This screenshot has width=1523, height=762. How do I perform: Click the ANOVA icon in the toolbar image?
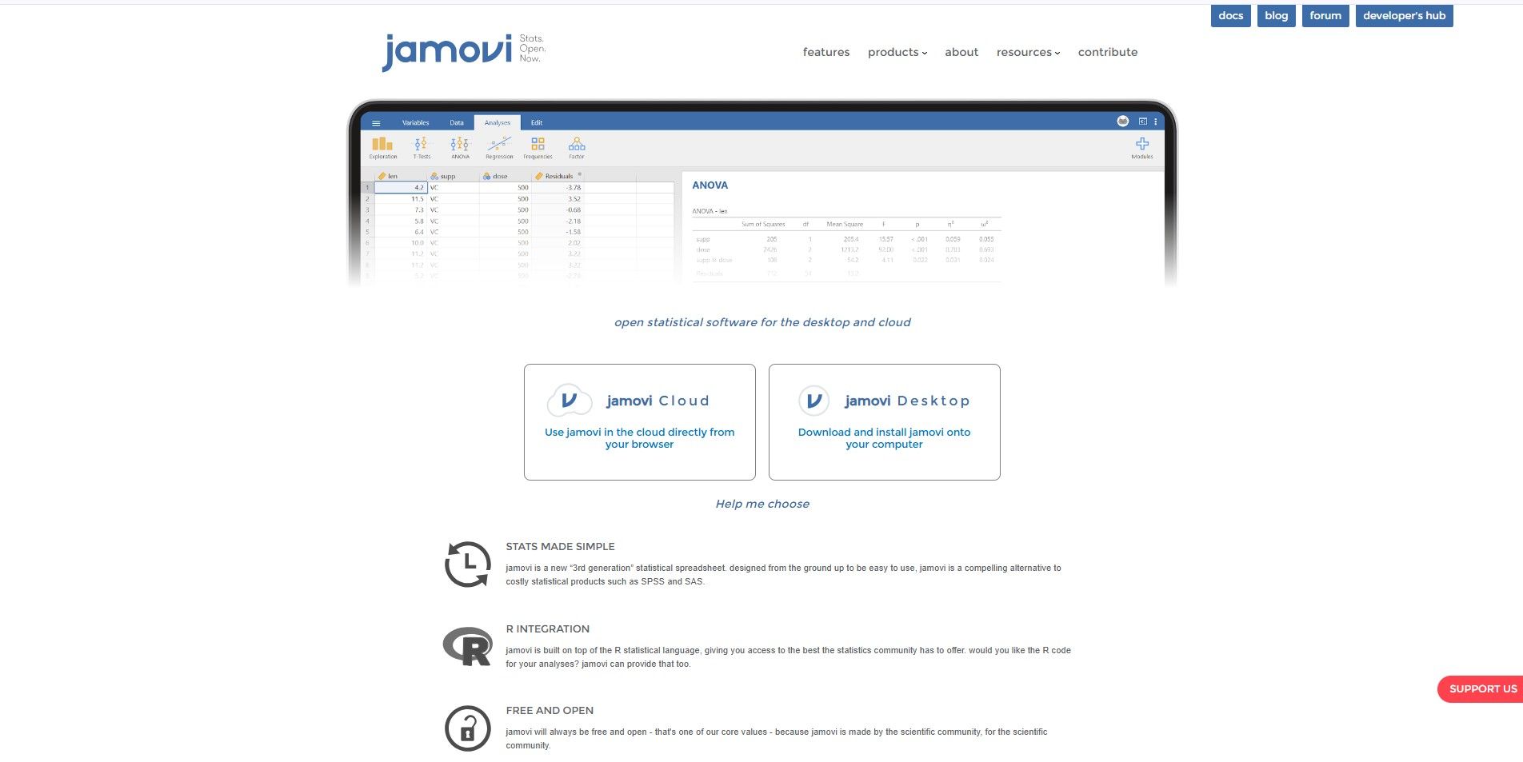click(460, 145)
